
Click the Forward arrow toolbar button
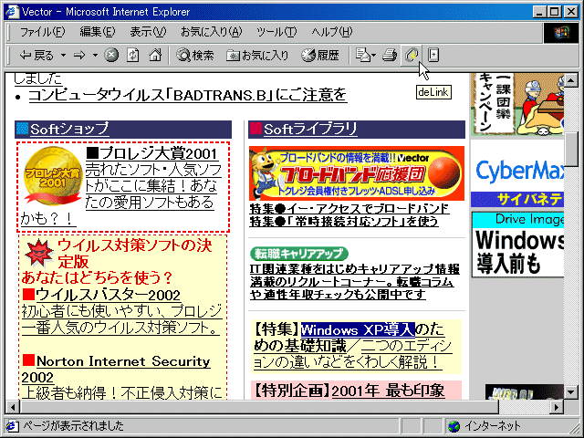[79, 56]
